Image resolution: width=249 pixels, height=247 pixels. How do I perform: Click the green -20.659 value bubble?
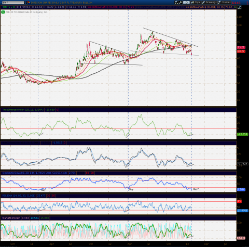click(x=243, y=134)
